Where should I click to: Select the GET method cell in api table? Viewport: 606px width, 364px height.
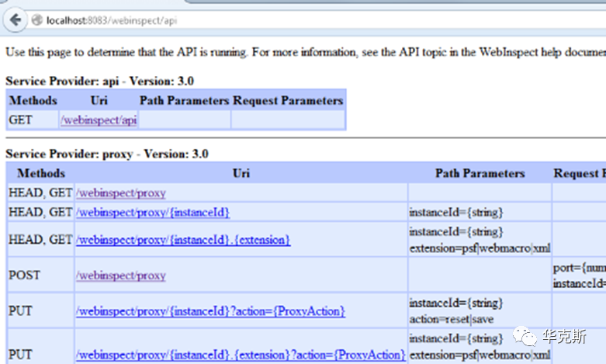pos(20,120)
